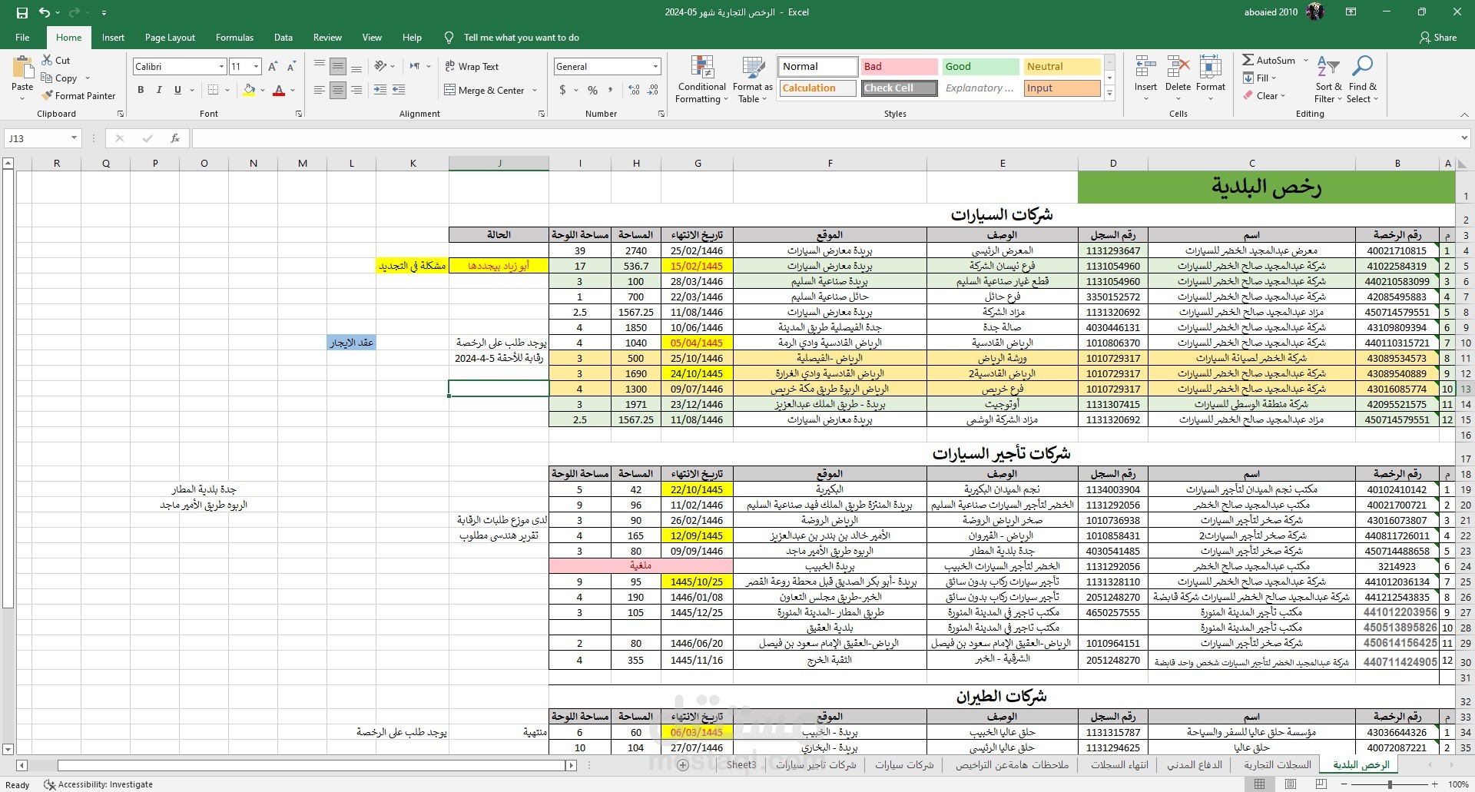Click the Delete cells icon

point(1178,68)
